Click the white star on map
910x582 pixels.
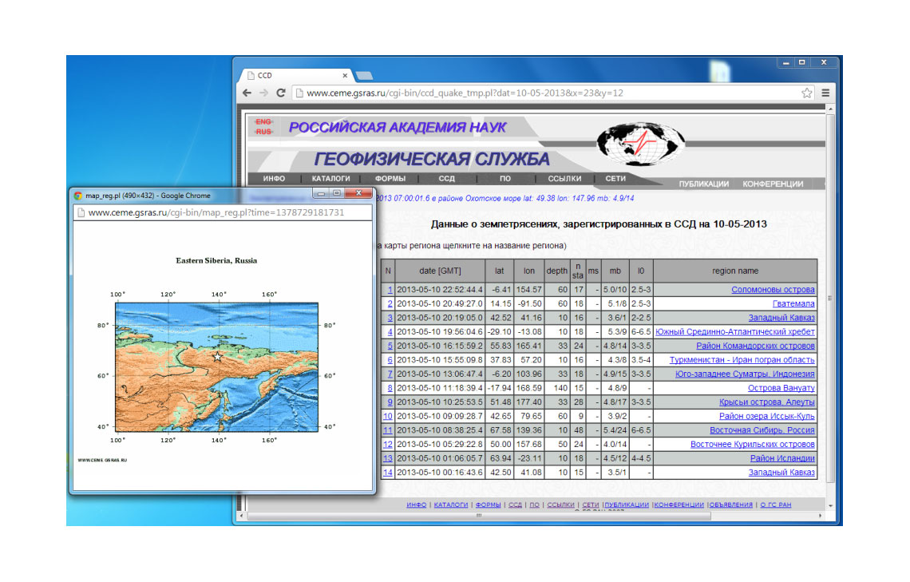pyautogui.click(x=217, y=357)
